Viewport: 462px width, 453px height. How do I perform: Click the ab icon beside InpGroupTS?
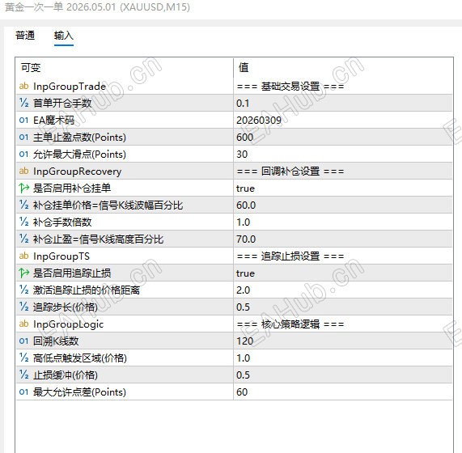click(x=23, y=256)
